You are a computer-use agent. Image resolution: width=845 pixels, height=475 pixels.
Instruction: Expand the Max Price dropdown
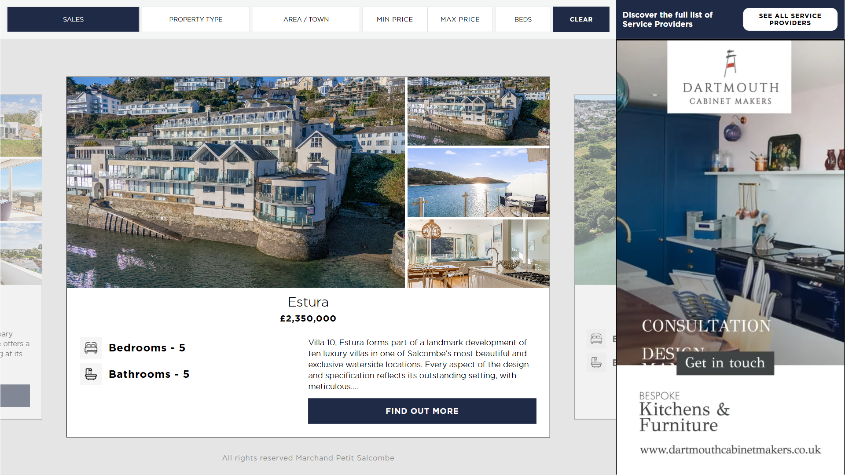pos(460,19)
